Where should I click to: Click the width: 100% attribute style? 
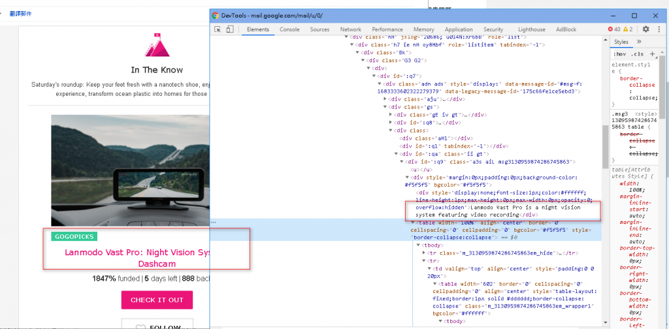632,187
